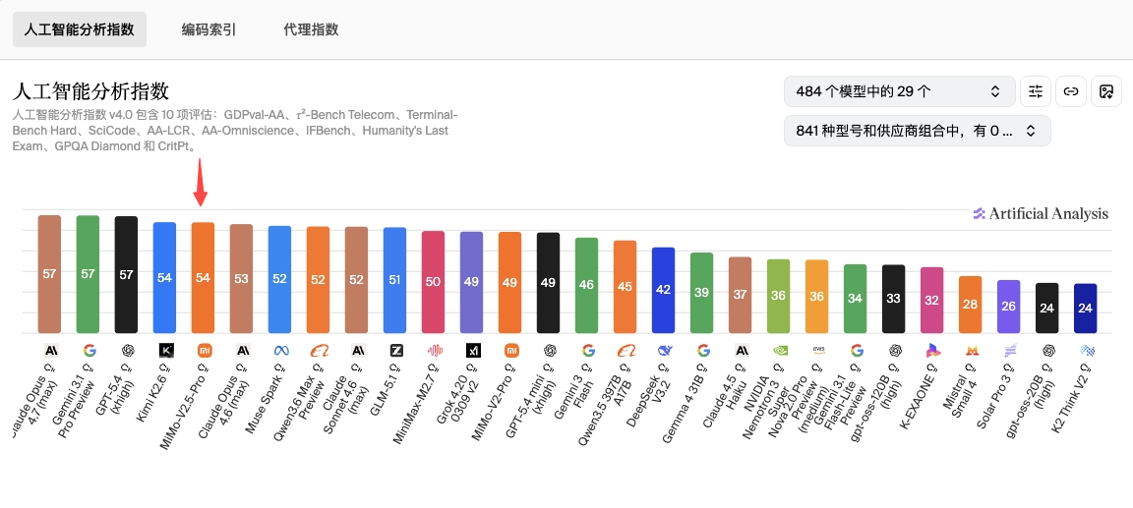Open the chart filter settings icon
Screen dimensions: 1133x508
pyautogui.click(x=1036, y=91)
